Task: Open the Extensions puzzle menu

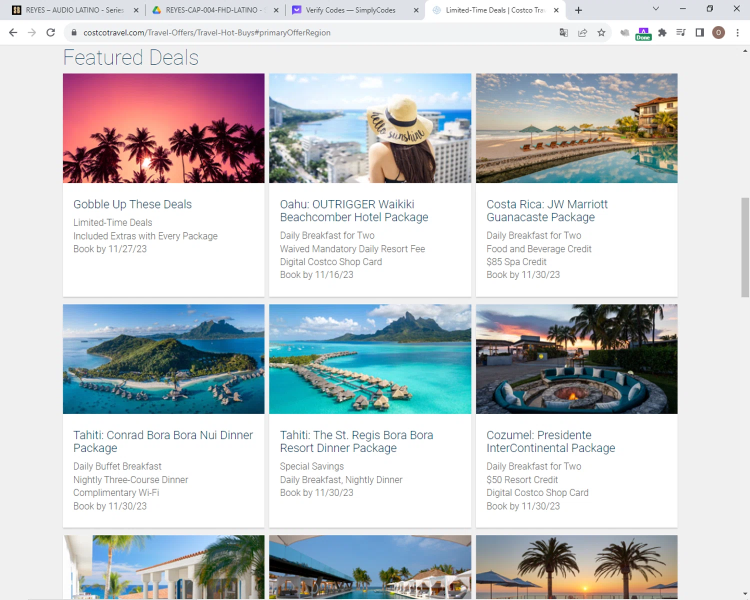Action: pos(662,32)
